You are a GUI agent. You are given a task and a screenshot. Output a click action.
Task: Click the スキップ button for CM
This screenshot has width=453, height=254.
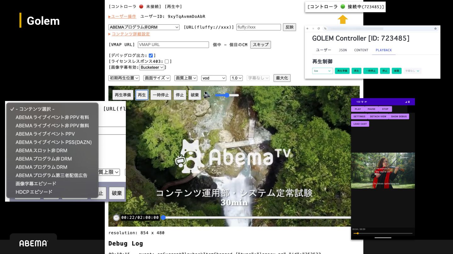(260, 45)
